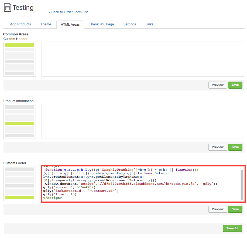This screenshot has height=238, width=247.
Task: Preview the Custom Header area
Action: (x=218, y=85)
